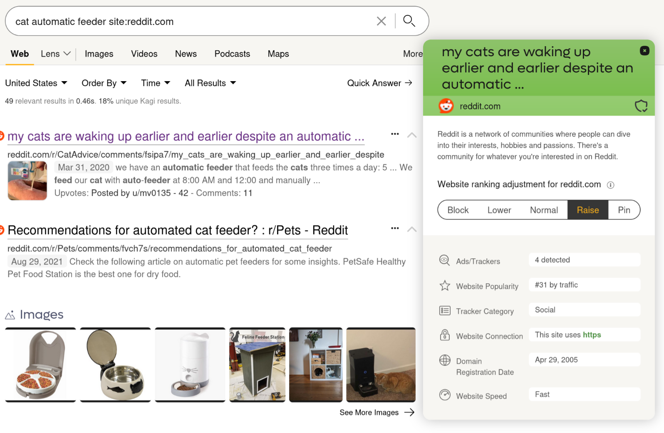Viewport: 664px width, 433px height.
Task: Open the United States region dropdown
Action: 36,83
